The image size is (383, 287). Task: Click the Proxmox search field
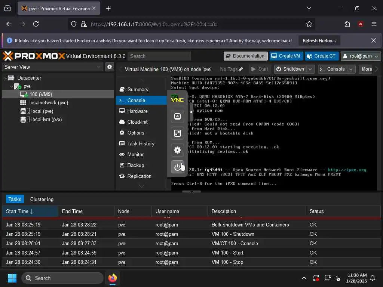click(x=159, y=56)
